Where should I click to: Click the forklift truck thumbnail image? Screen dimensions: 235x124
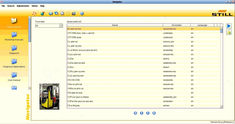pyautogui.click(x=49, y=97)
